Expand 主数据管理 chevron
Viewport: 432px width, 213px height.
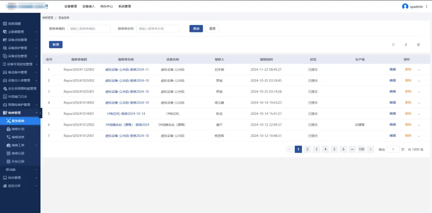(36, 32)
